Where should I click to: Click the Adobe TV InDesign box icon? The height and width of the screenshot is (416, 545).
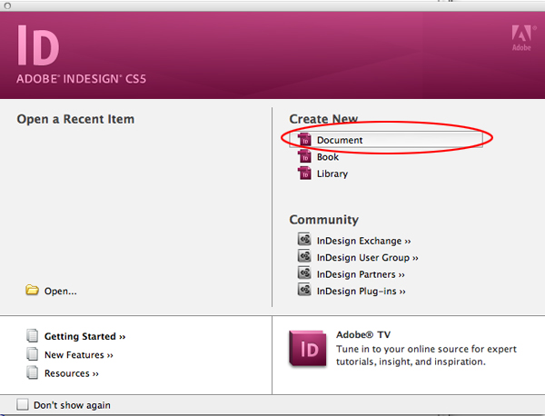pyautogui.click(x=308, y=348)
